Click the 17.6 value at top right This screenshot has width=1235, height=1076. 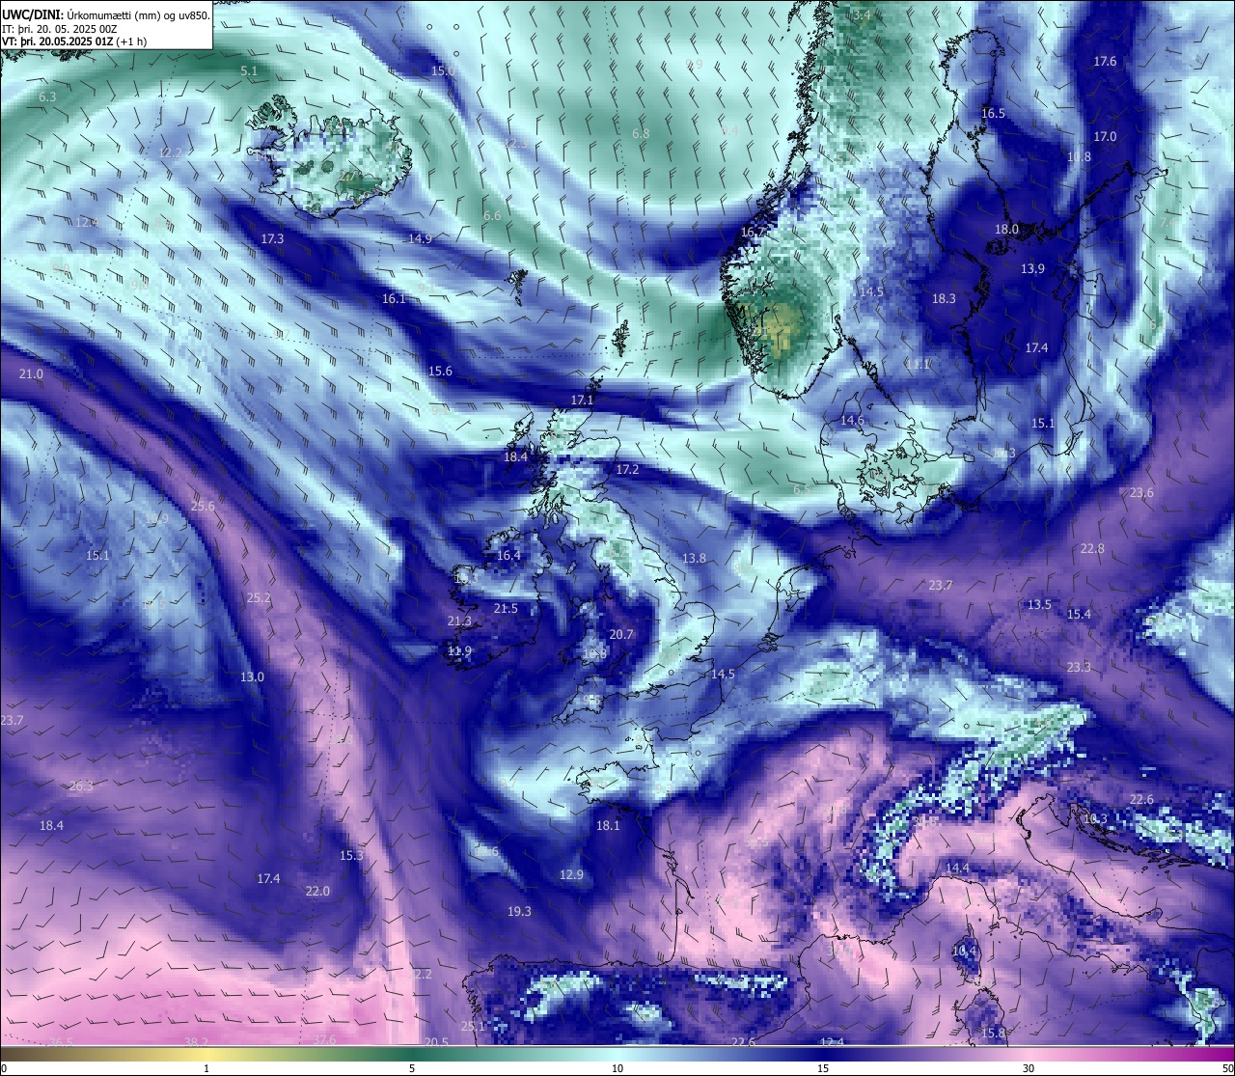[x=1105, y=62]
